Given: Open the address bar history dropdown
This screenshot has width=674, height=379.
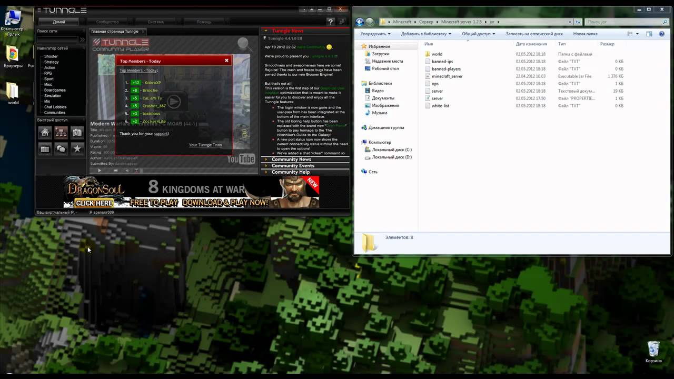Looking at the screenshot, I should (570, 22).
